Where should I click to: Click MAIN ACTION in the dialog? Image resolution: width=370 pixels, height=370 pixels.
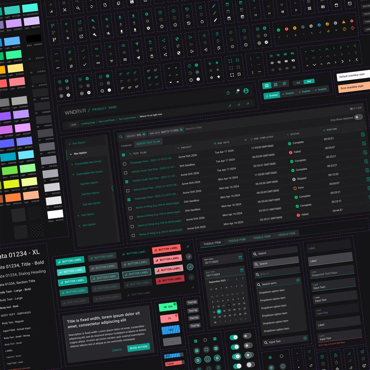pyautogui.click(x=138, y=347)
